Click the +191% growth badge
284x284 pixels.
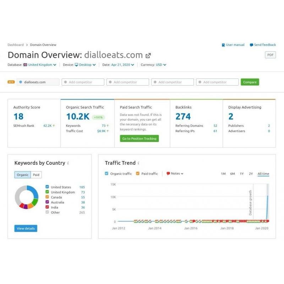click(x=98, y=118)
